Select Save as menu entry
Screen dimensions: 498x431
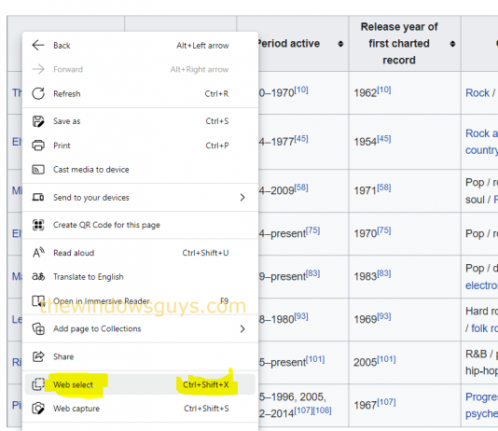(x=140, y=121)
